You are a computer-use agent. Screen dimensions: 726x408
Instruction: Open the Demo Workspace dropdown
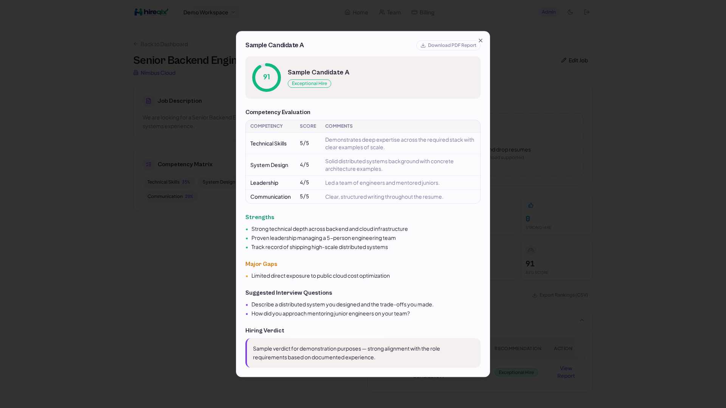[209, 12]
